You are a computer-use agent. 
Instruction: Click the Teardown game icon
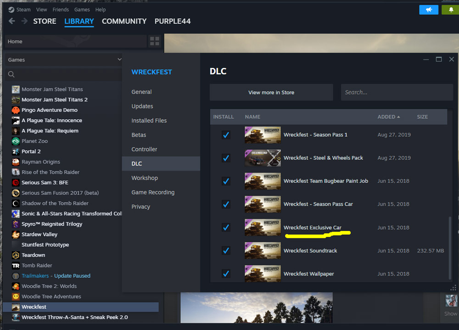pyautogui.click(x=16, y=255)
